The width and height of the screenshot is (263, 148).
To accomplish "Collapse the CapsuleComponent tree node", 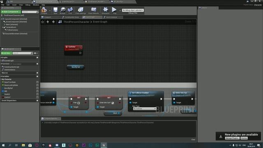I will pos(2,19).
